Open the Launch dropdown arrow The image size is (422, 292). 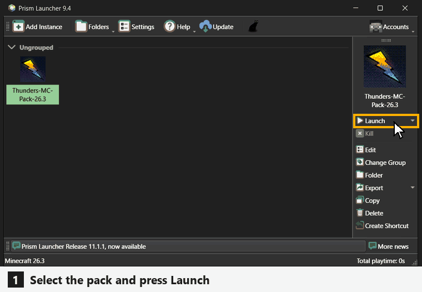click(x=413, y=120)
